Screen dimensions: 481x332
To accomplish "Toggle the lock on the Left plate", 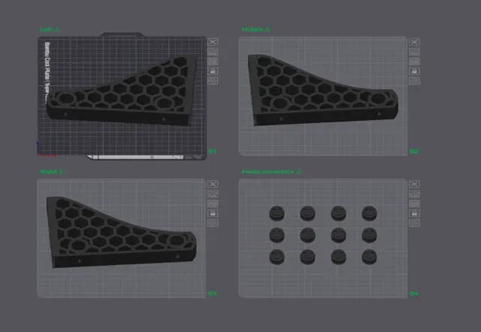I will pyautogui.click(x=213, y=71).
